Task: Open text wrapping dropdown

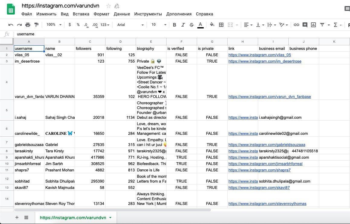Action: point(272,25)
